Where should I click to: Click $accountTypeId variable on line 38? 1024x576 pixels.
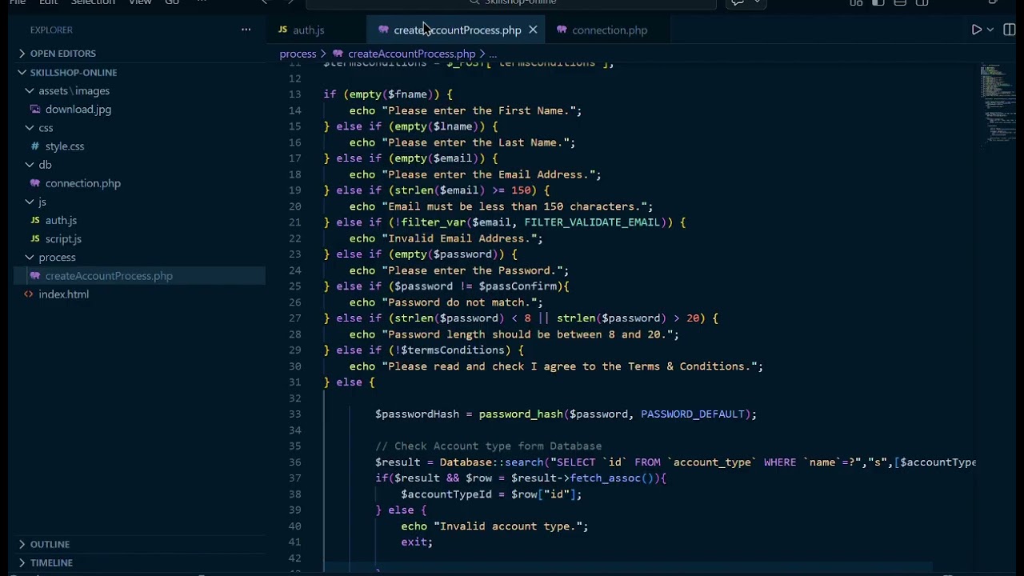pos(446,494)
